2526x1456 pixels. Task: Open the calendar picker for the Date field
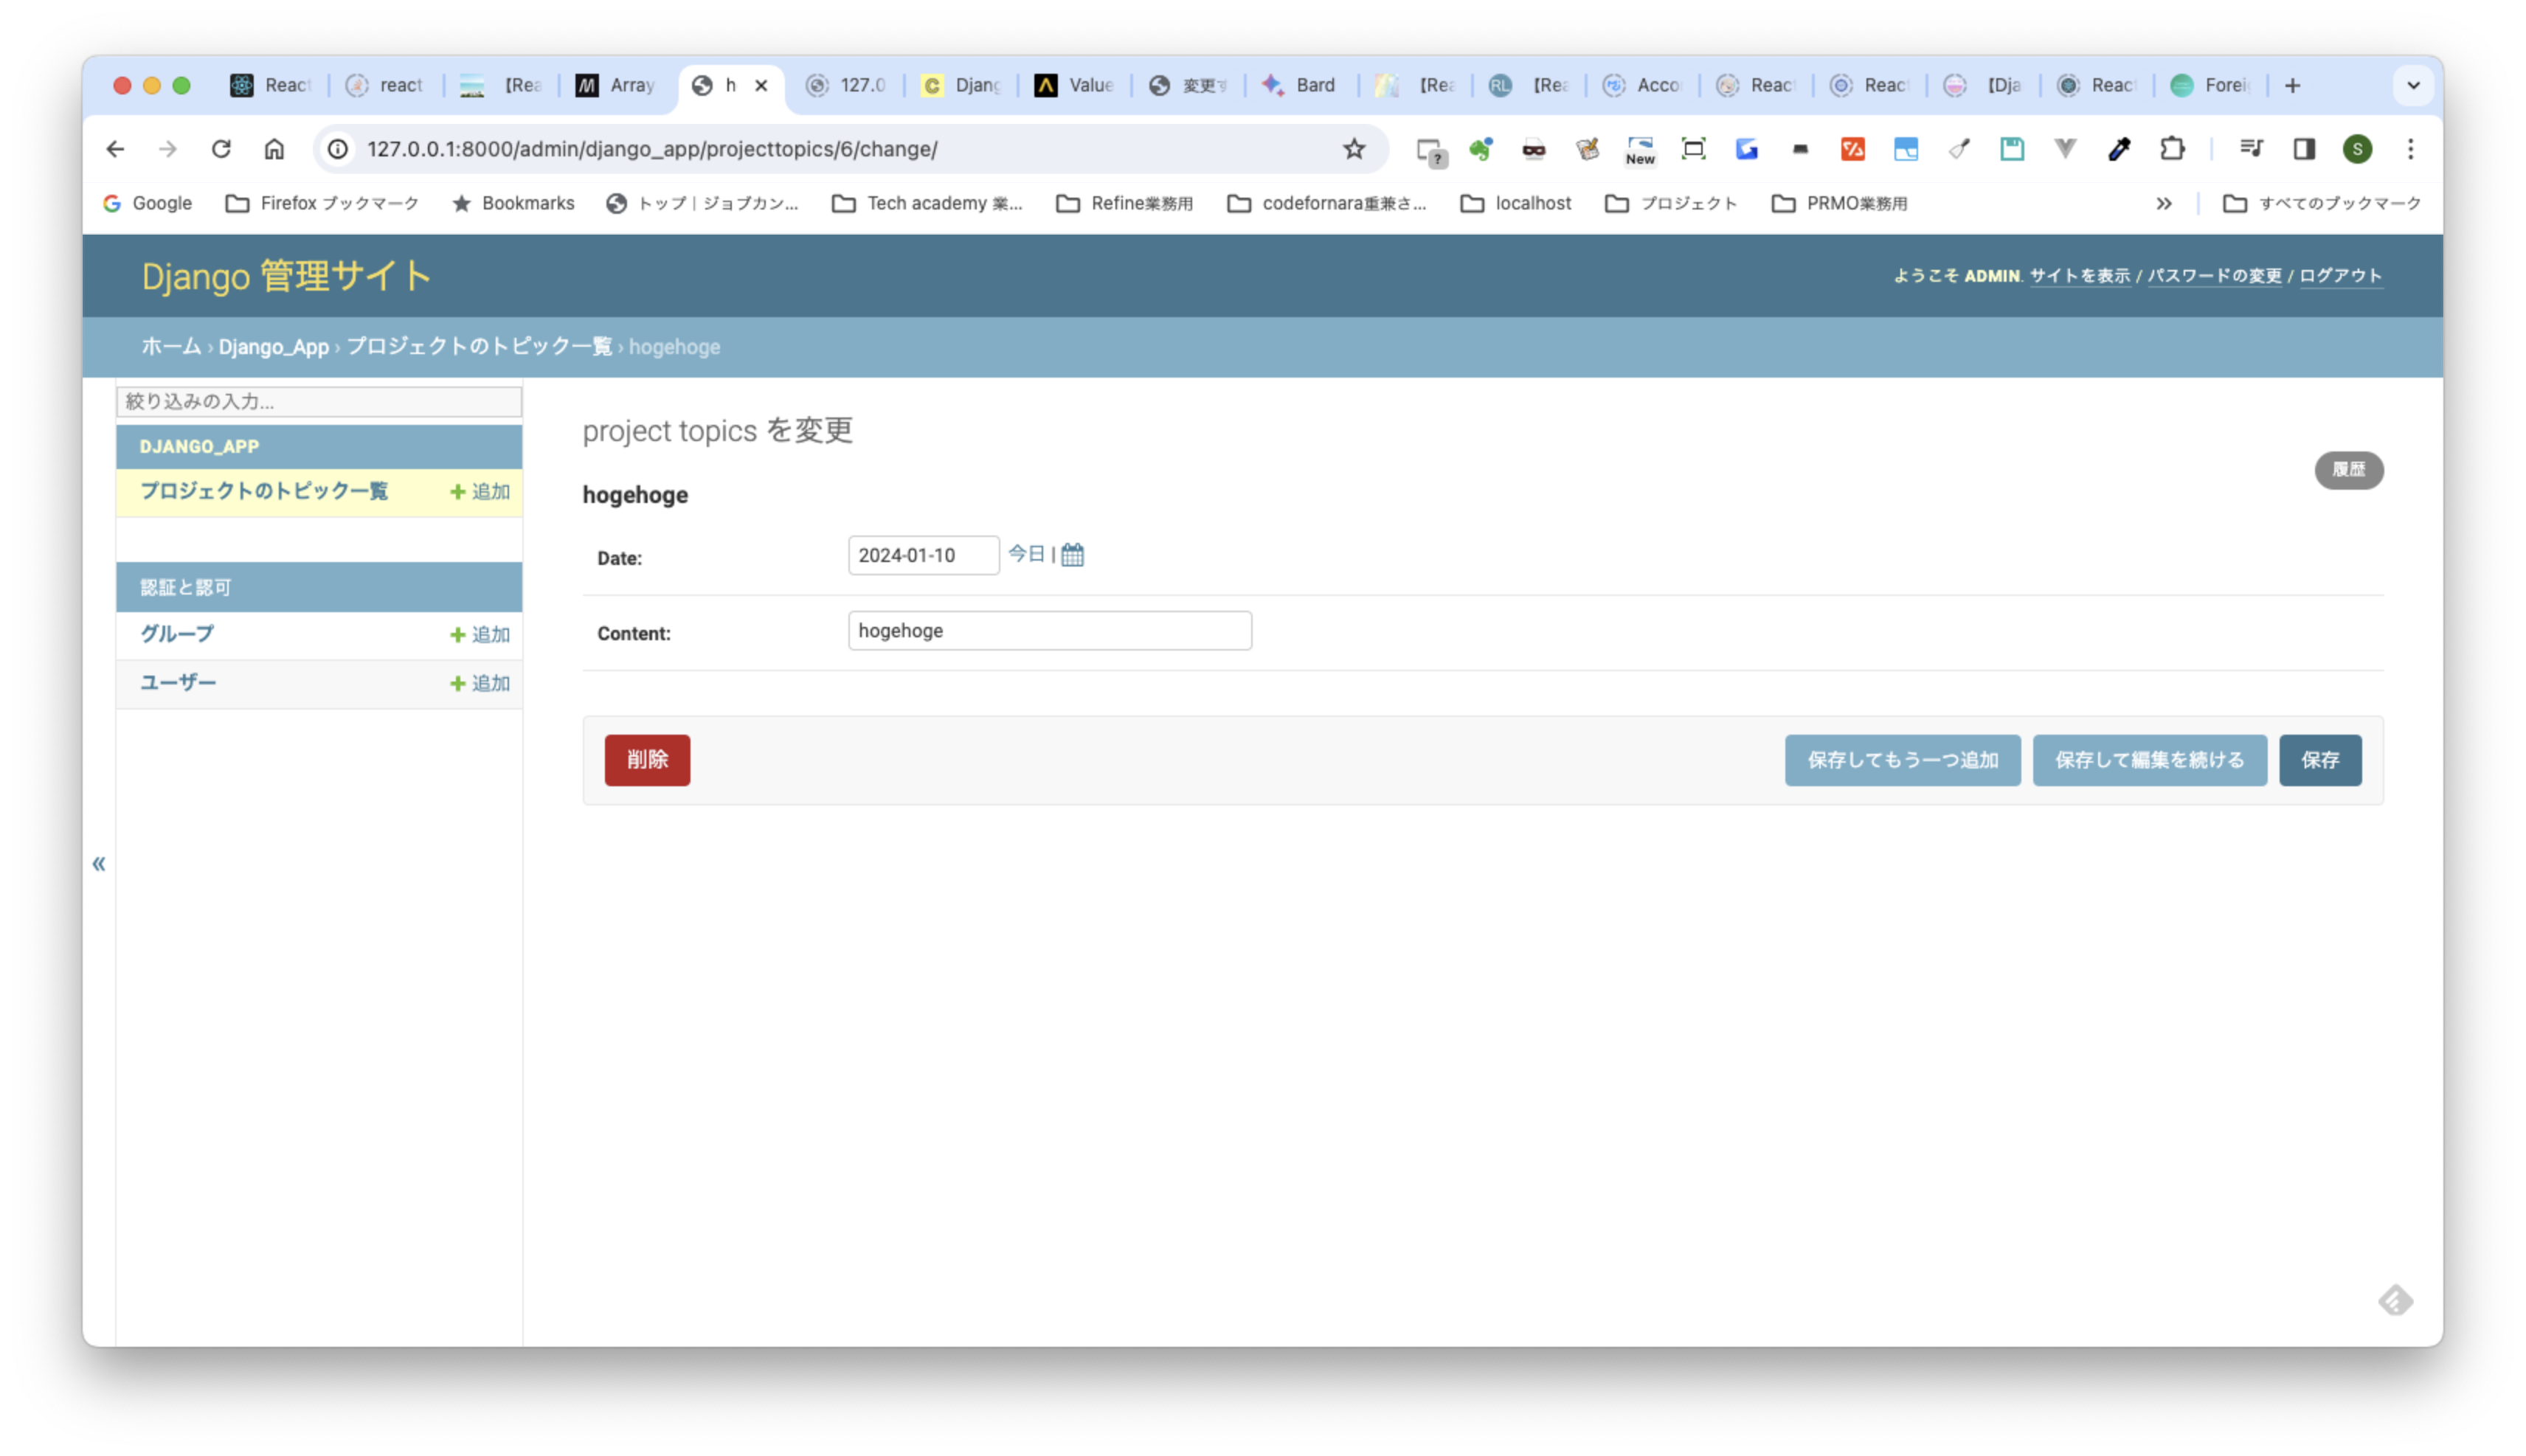coord(1072,554)
